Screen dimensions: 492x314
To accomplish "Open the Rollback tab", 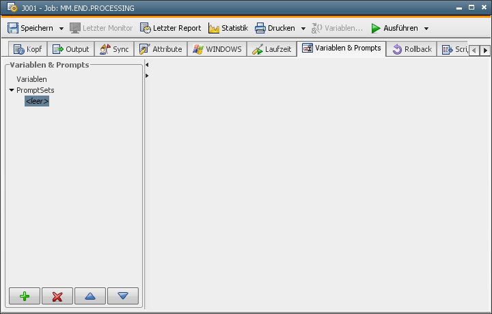I will click(411, 49).
